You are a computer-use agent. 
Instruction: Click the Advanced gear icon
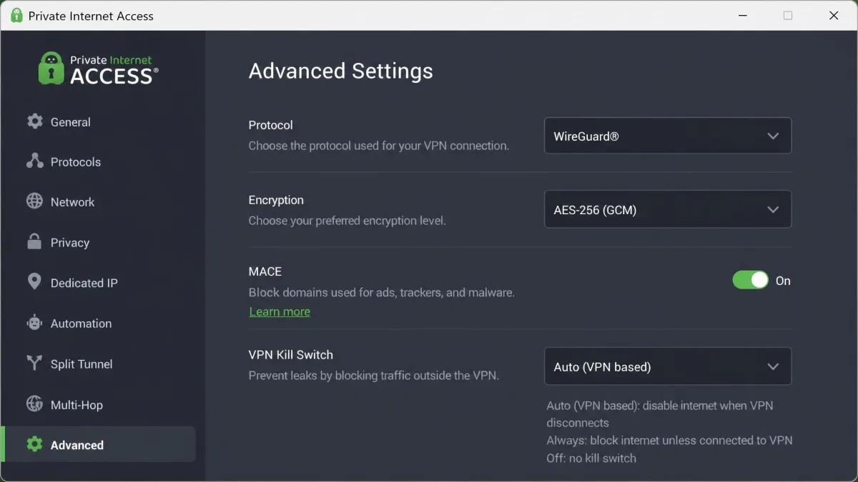(34, 444)
